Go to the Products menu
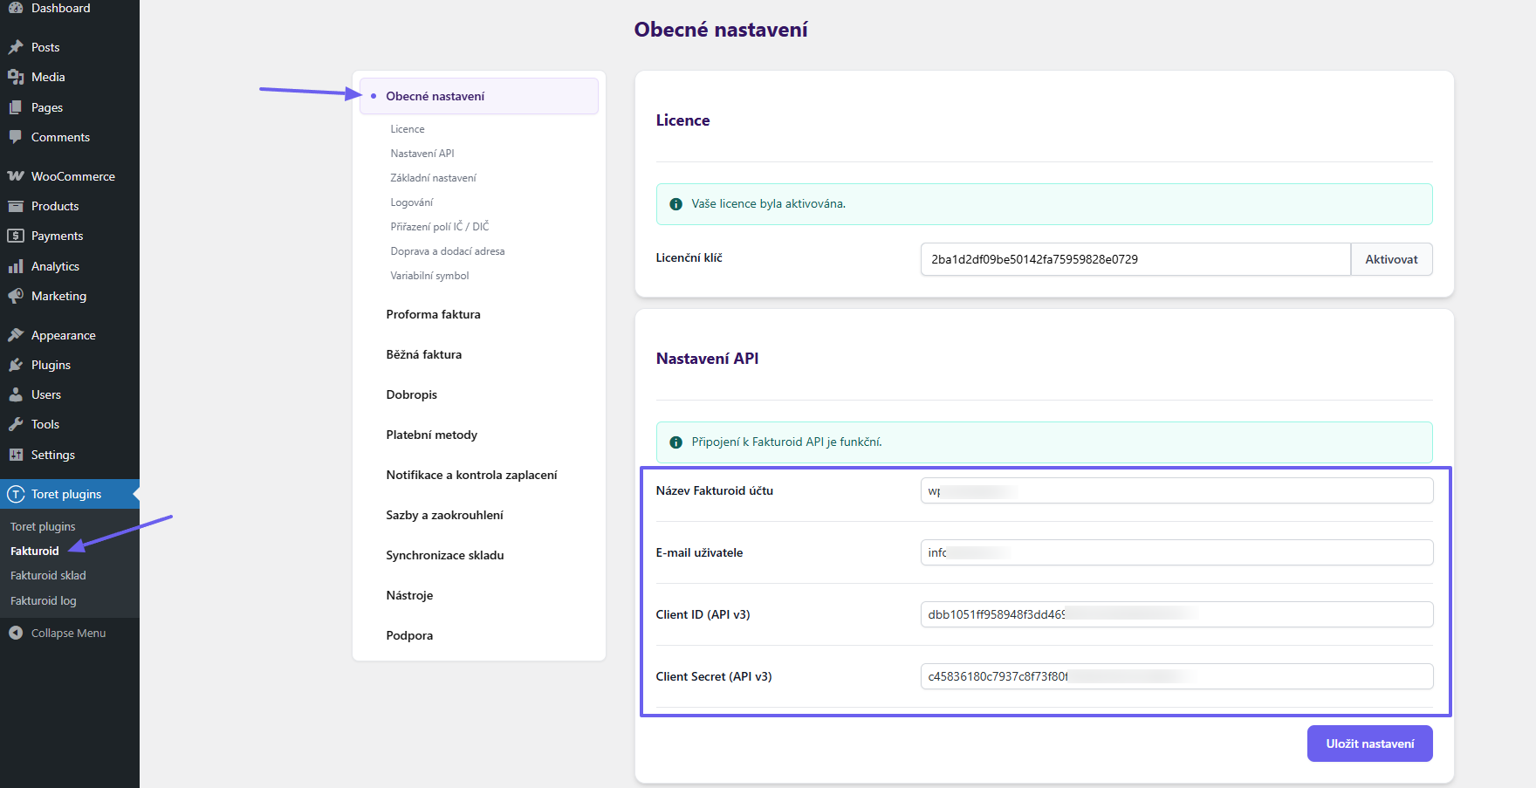 pos(70,206)
